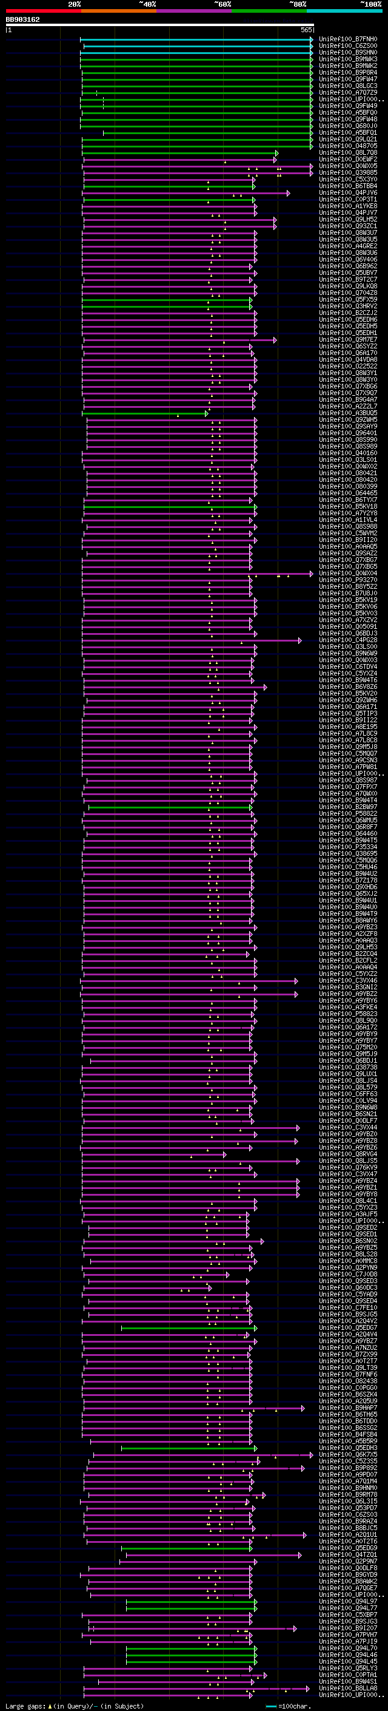
Task: Open hit UniRef100_B9SHN0
Action: click(x=348, y=52)
